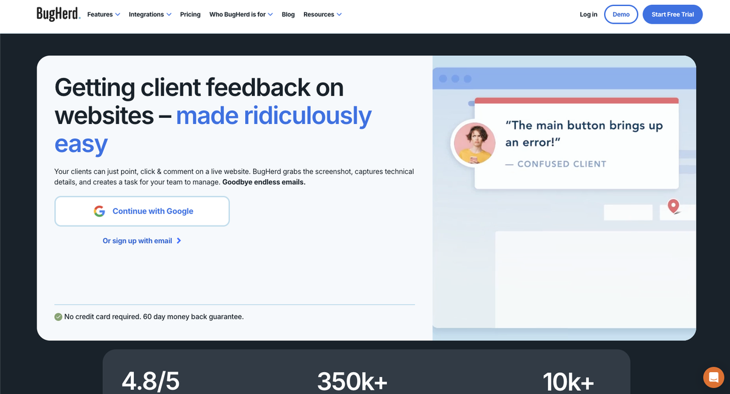Click the confused client avatar photo

(474, 143)
